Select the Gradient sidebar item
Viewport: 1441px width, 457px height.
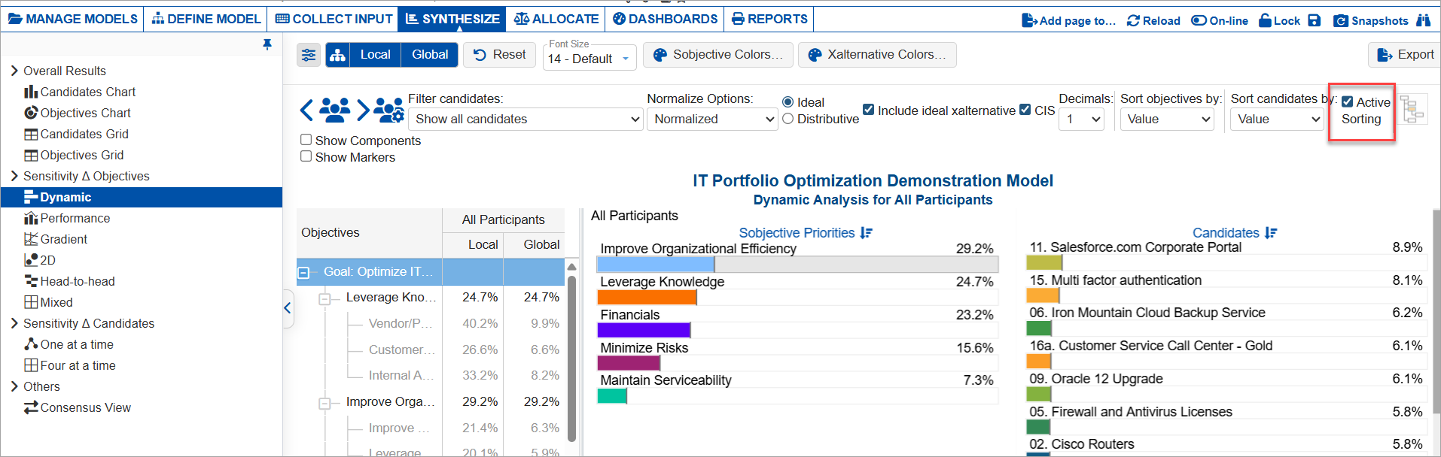(63, 239)
